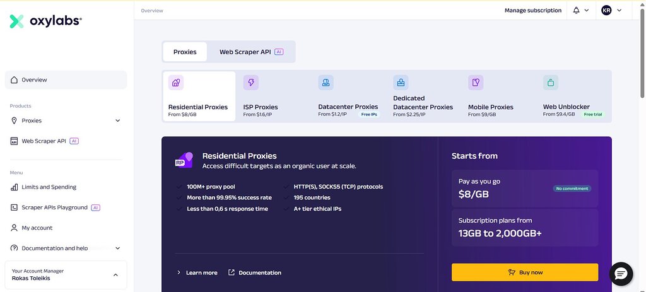Click the Overview breadcrumb in header
The width and height of the screenshot is (646, 292).
point(152,11)
